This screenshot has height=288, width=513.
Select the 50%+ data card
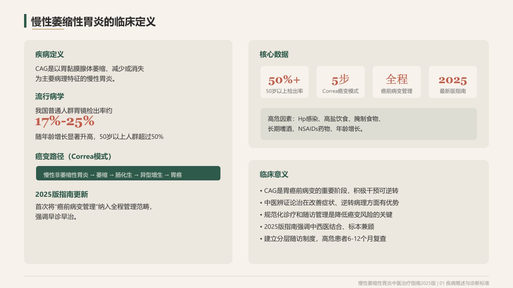point(285,82)
